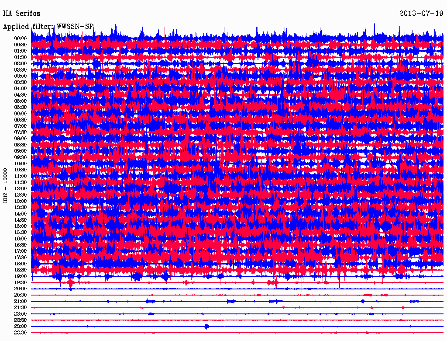447x341 pixels.
Task: Select the 22:30 time label
Action: (21, 320)
